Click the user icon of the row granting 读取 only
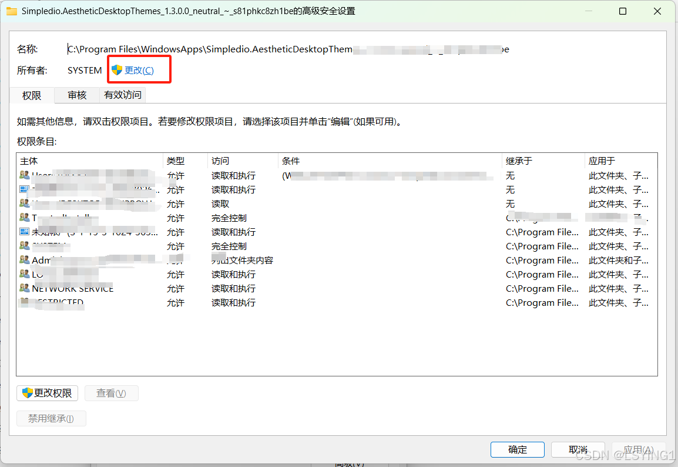Image resolution: width=678 pixels, height=467 pixels. 25,203
